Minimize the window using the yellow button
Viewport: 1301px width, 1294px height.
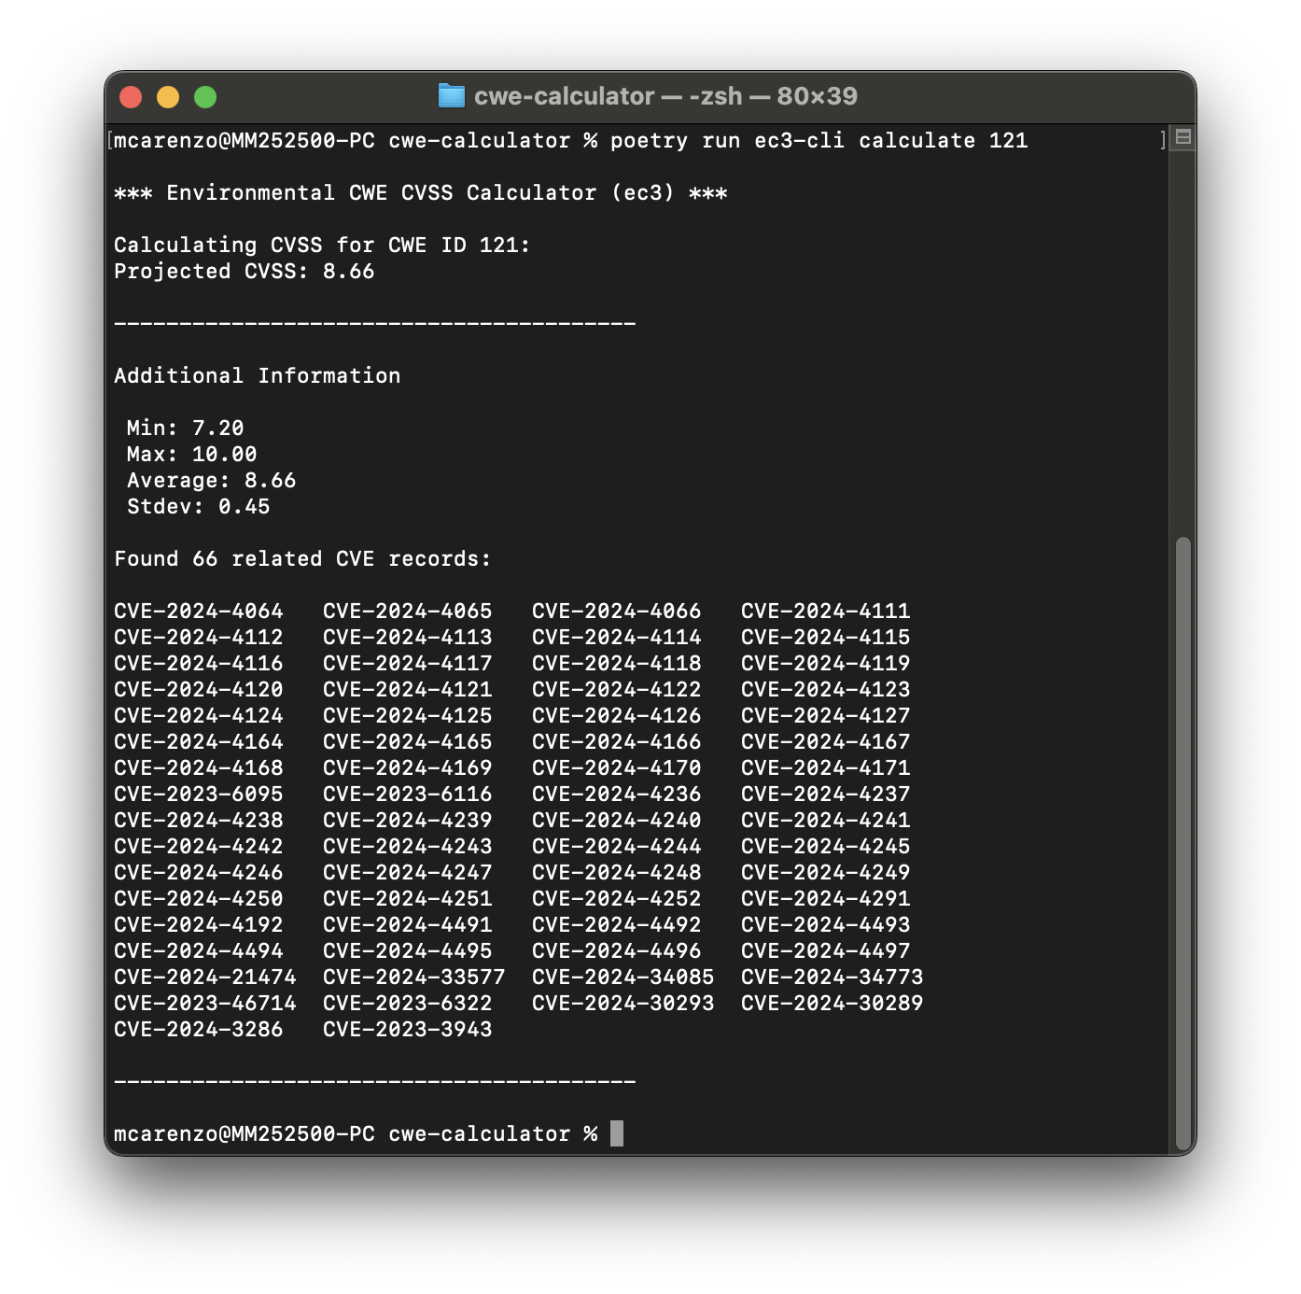(x=168, y=97)
